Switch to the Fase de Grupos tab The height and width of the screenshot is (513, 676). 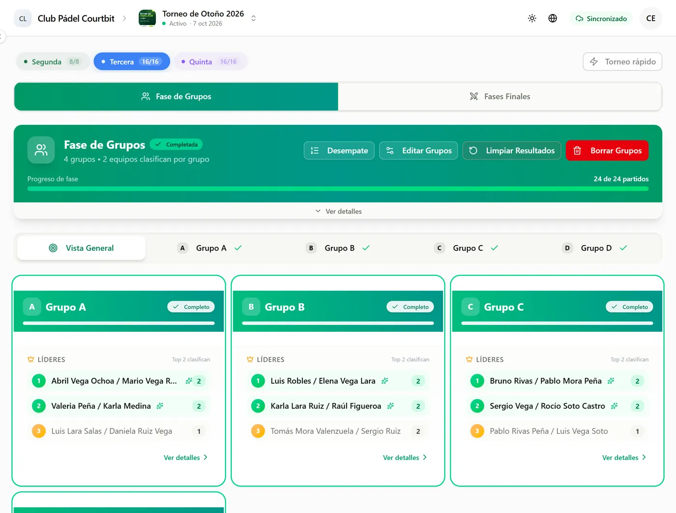pyautogui.click(x=176, y=96)
